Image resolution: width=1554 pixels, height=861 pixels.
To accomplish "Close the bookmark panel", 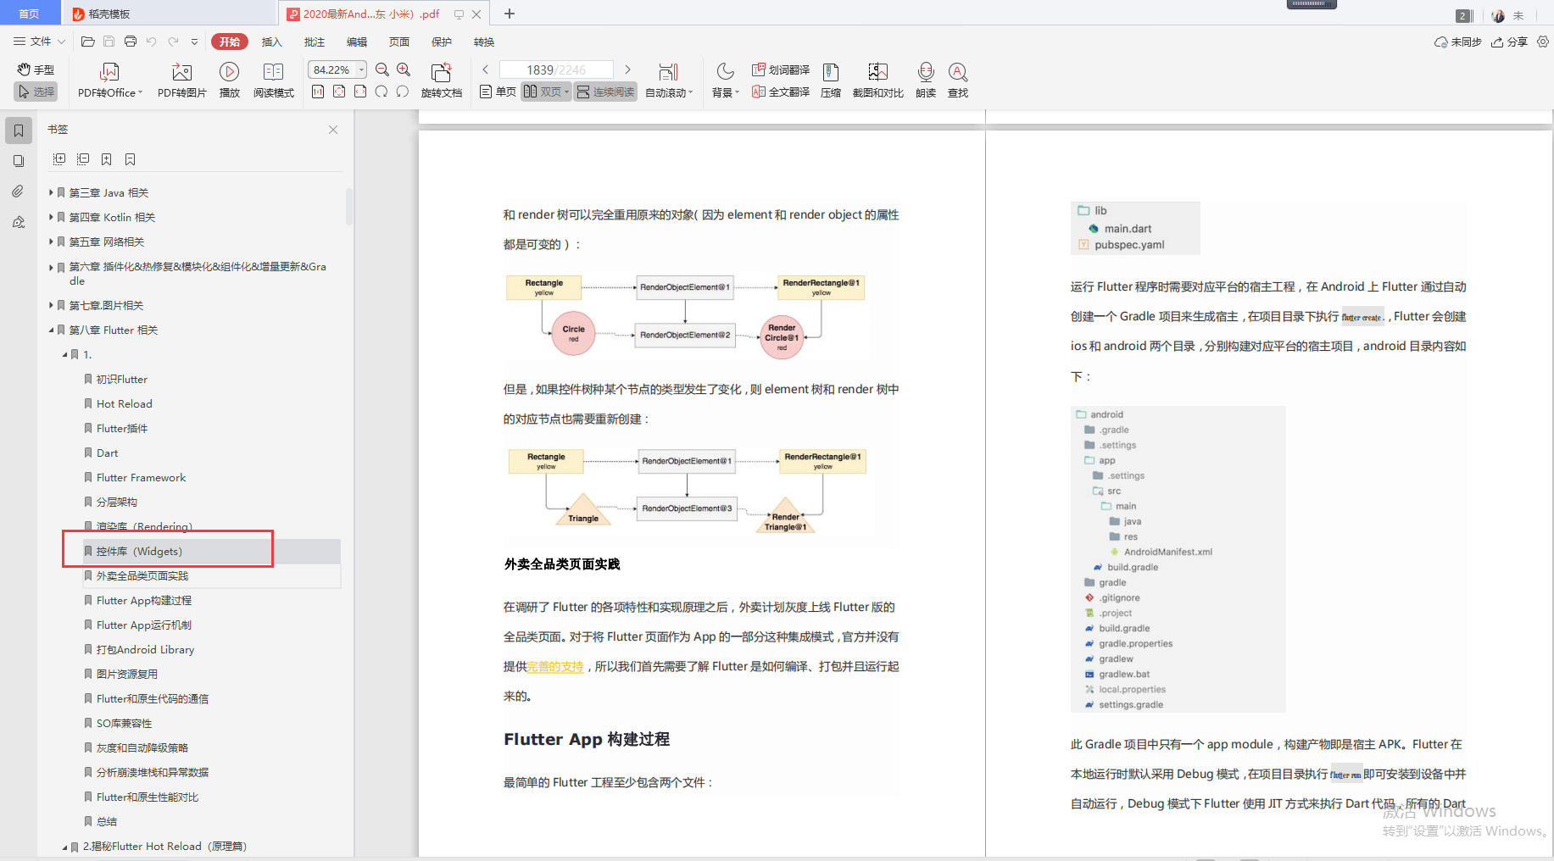I will tap(333, 130).
